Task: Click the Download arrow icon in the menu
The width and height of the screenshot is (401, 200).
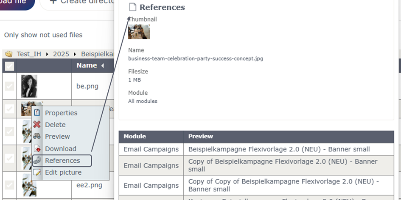Action: coord(37,148)
